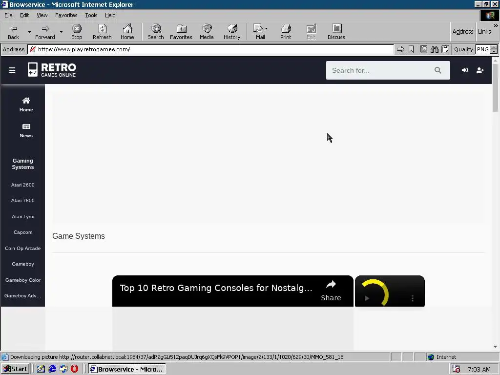Image resolution: width=500 pixels, height=375 pixels.
Task: Click the address bar URL field
Action: tap(210, 49)
